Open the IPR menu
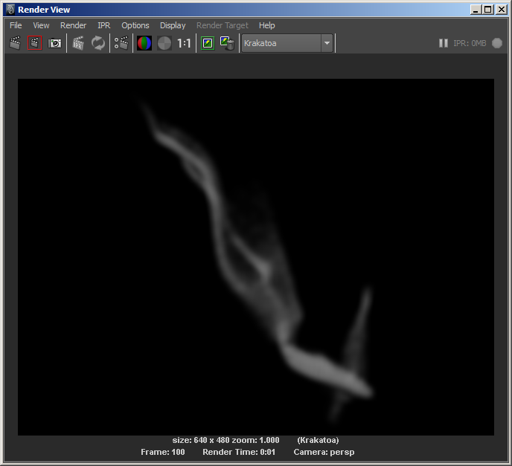This screenshot has height=466, width=512. pos(104,25)
